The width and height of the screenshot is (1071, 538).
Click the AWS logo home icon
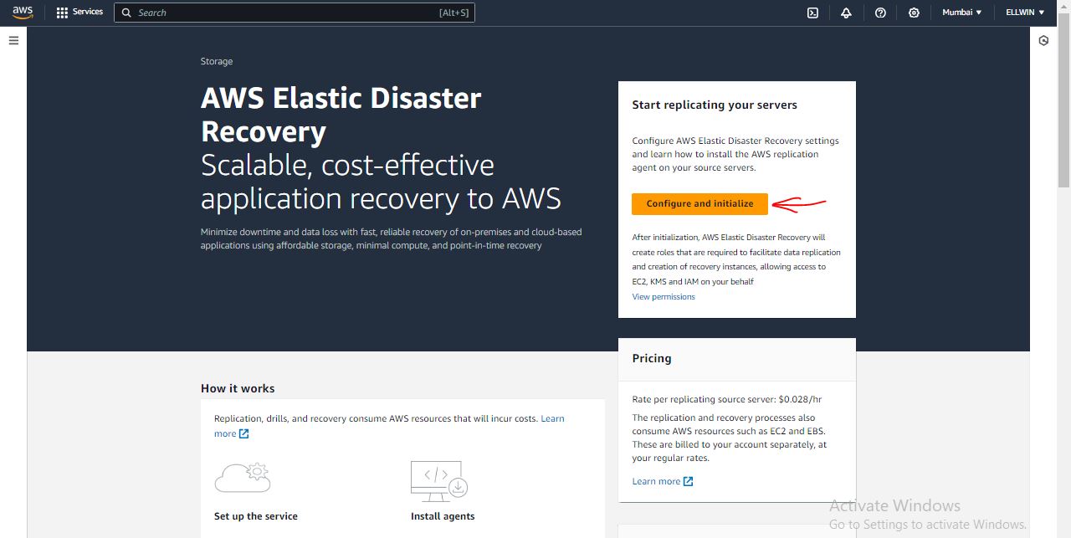click(x=23, y=13)
